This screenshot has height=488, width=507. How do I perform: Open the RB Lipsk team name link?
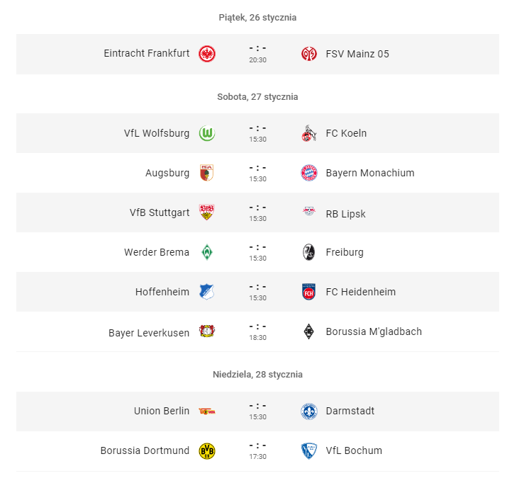click(x=345, y=214)
